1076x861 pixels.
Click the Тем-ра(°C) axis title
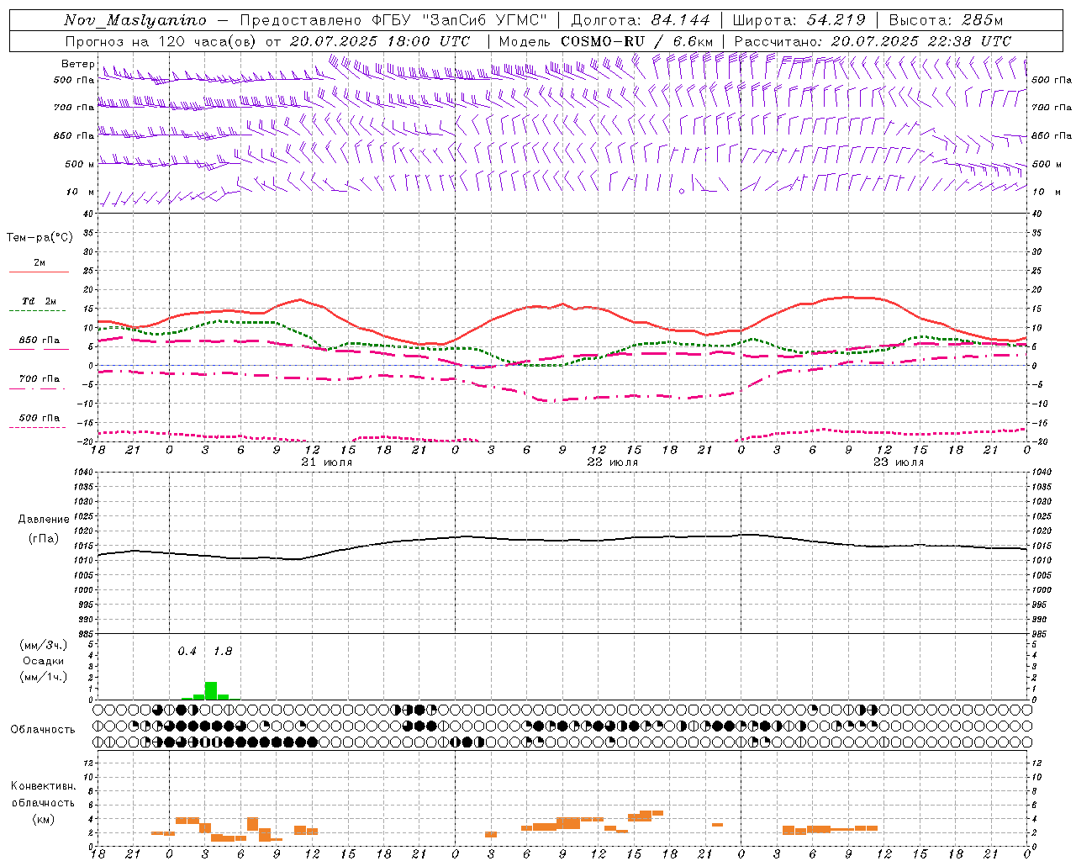[40, 237]
